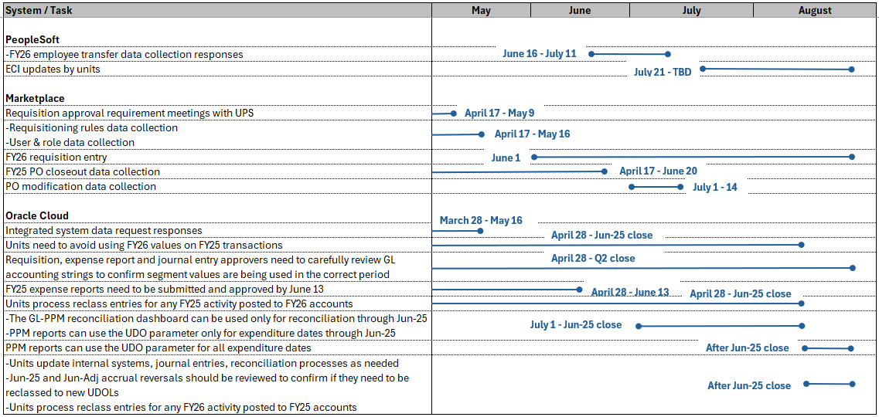Select Integrated system data request responses cell
Screen dimensions: 879x417
(x=104, y=230)
